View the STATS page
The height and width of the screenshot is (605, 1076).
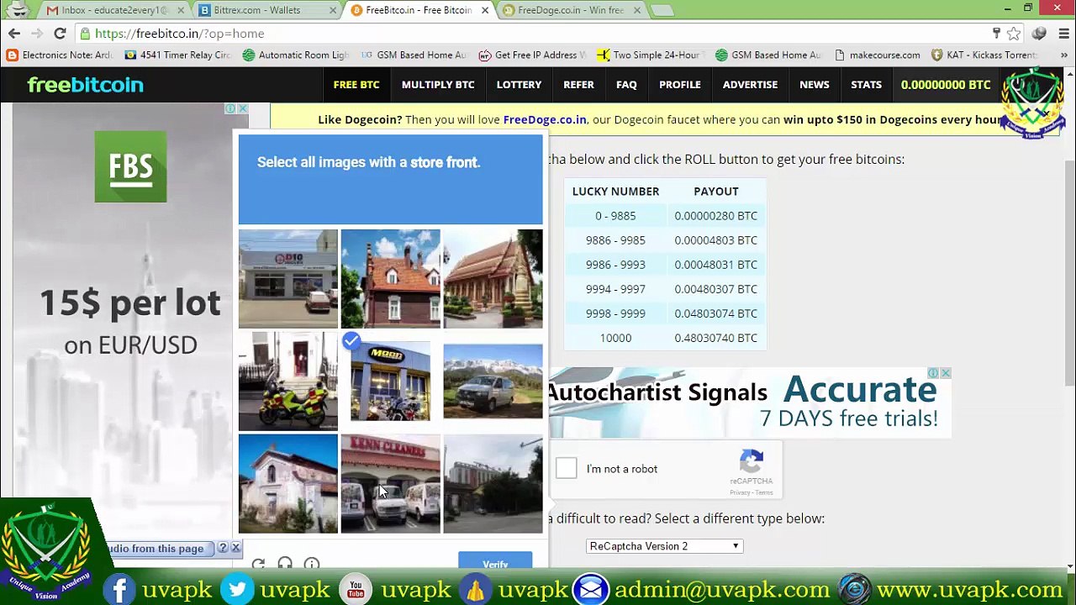[866, 85]
